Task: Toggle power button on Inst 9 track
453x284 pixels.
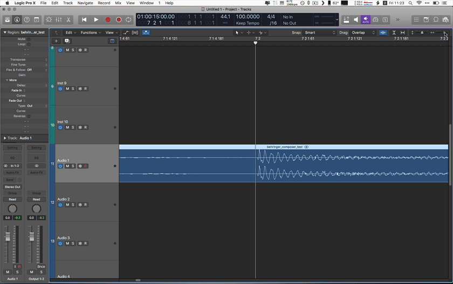Action: (60, 89)
